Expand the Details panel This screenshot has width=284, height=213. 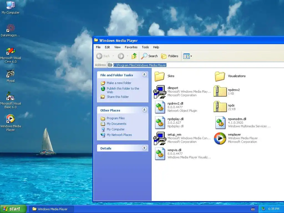point(144,148)
